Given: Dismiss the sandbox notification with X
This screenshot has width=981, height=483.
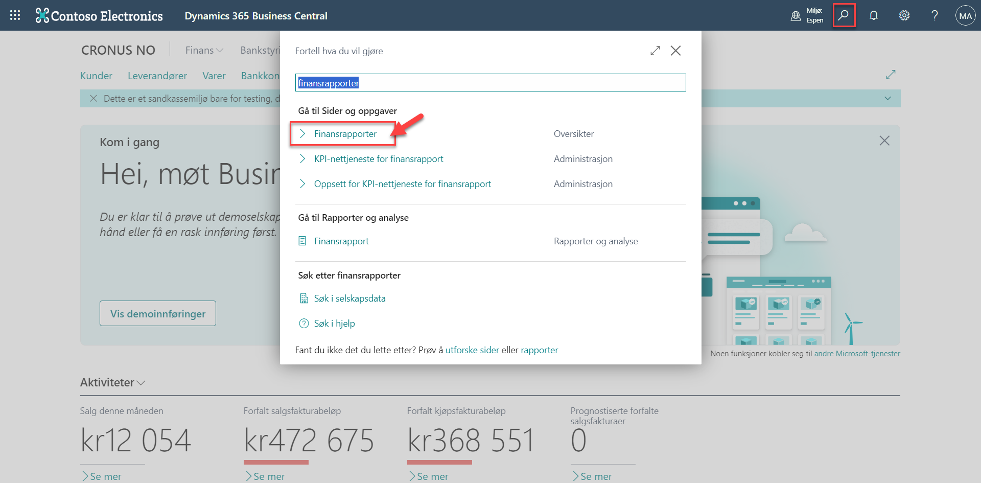Looking at the screenshot, I should (94, 98).
